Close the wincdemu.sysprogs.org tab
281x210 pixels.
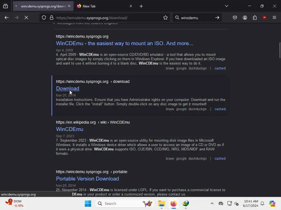69,6
